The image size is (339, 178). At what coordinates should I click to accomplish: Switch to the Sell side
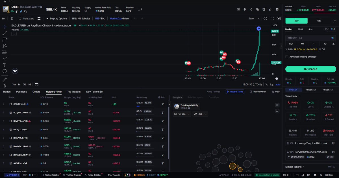click(x=319, y=21)
